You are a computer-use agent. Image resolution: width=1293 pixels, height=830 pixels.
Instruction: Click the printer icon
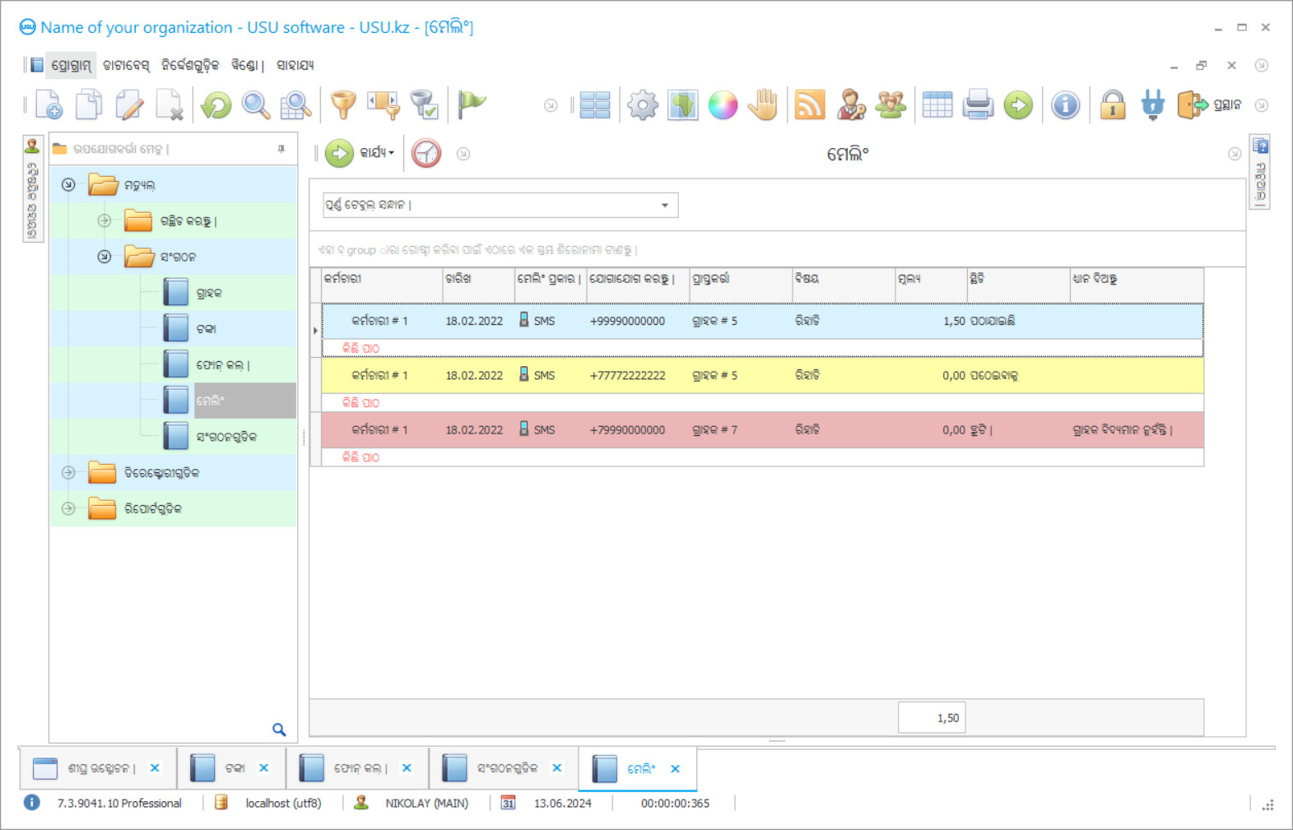pos(978,105)
